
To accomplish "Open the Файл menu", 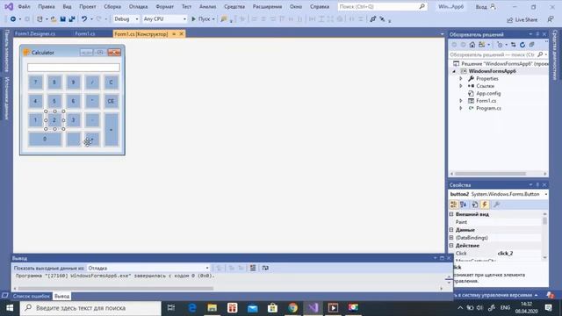I will pos(24,6).
